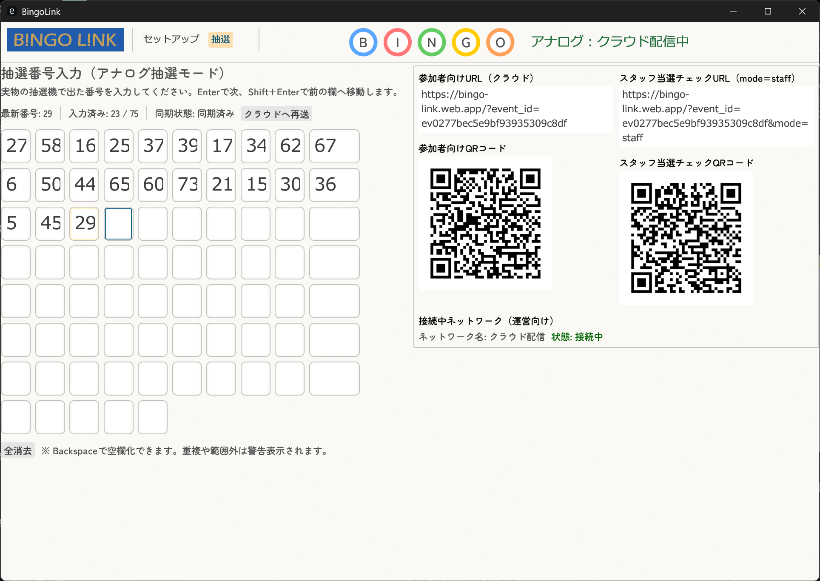Click the アナログ:クラウド配信中 header status
This screenshot has height=581, width=820.
click(610, 41)
